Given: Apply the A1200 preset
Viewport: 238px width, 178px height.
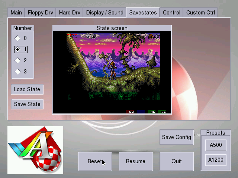Looking at the screenshot, I should (x=216, y=160).
